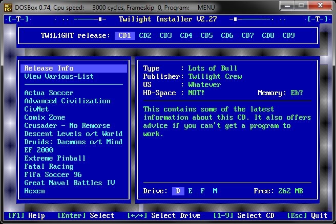Select drive D
Viewport: 336px width, 224px height.
[x=178, y=191]
